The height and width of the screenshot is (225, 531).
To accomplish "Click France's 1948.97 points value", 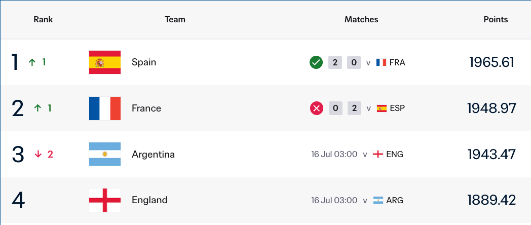I will coord(491,108).
